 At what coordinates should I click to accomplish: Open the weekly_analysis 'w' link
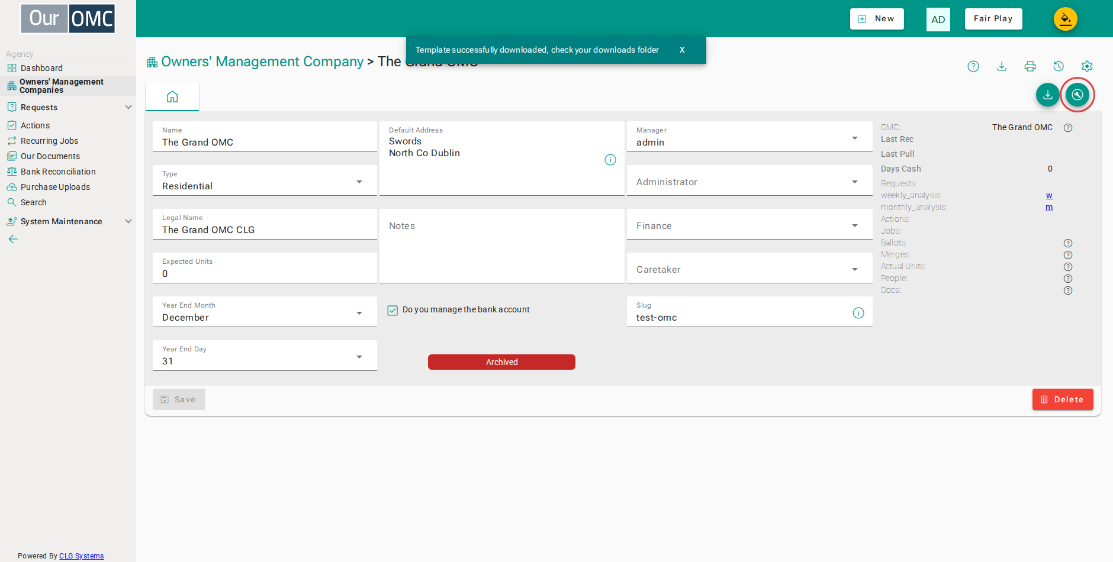(1049, 195)
